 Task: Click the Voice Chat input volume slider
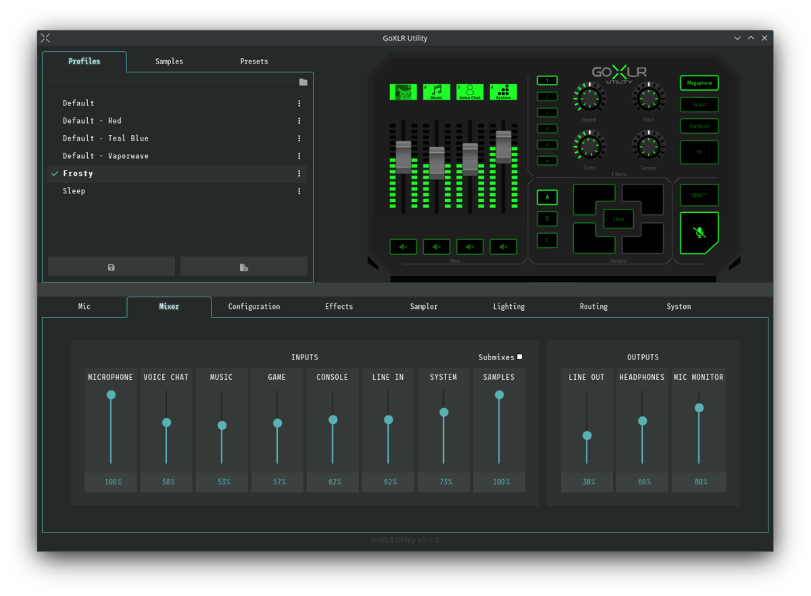pyautogui.click(x=166, y=427)
